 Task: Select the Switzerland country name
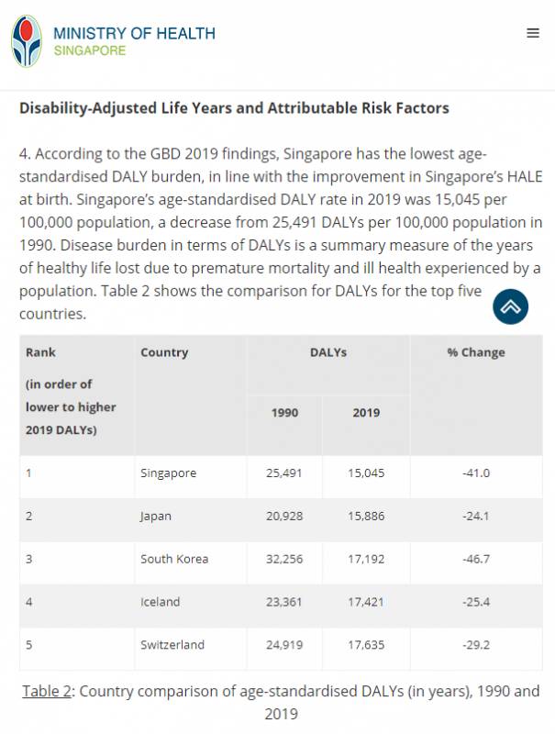[x=171, y=645]
